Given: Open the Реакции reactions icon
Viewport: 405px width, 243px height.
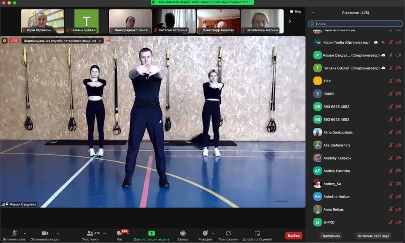Looking at the screenshot, I should point(205,233).
